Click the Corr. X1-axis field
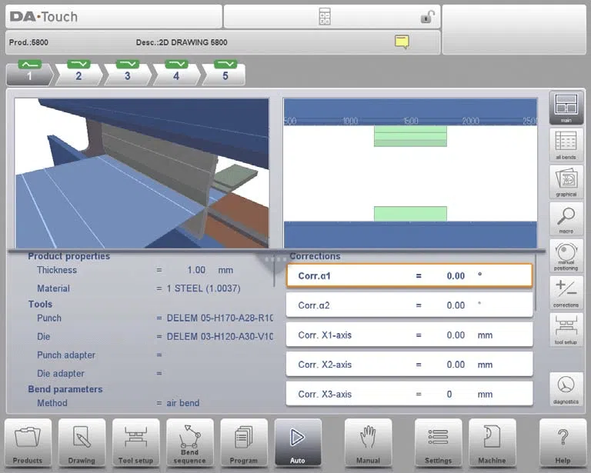The width and height of the screenshot is (591, 473). 409,335
